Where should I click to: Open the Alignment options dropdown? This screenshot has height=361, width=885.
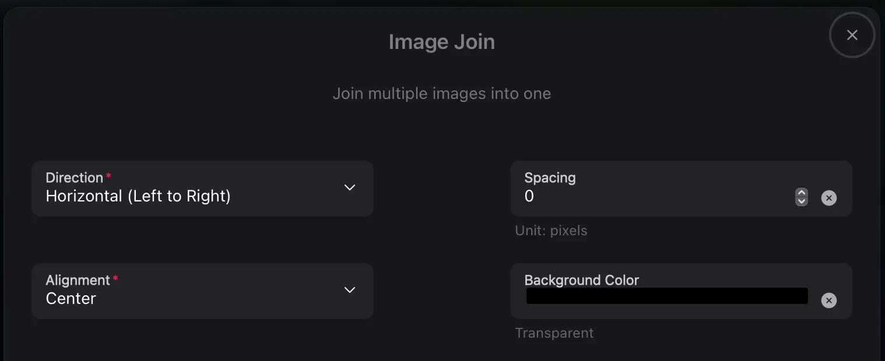203,290
